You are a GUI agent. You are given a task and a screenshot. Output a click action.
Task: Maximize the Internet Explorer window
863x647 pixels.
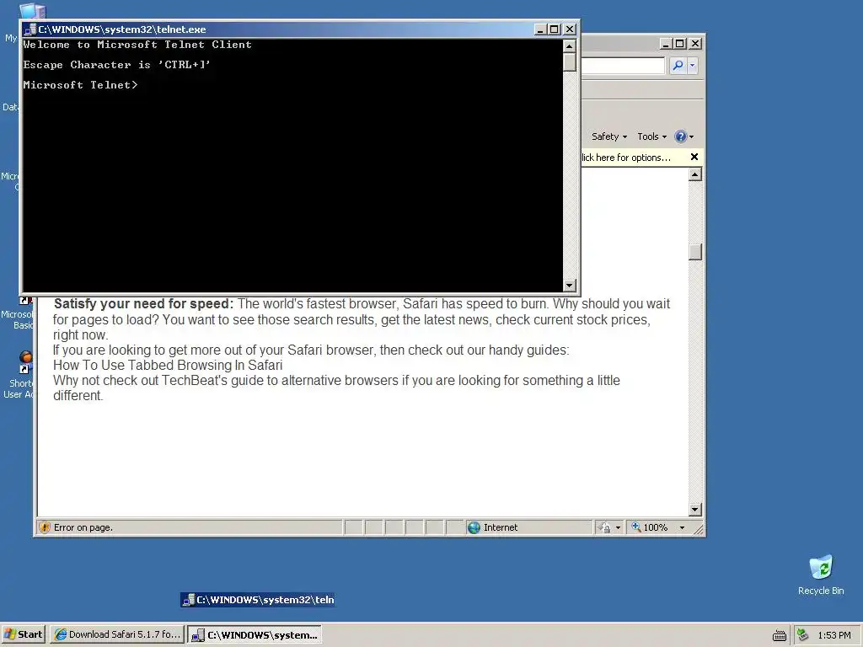tap(680, 44)
